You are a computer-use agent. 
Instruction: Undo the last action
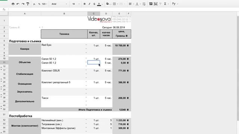pyautogui.click(x=18, y=4)
